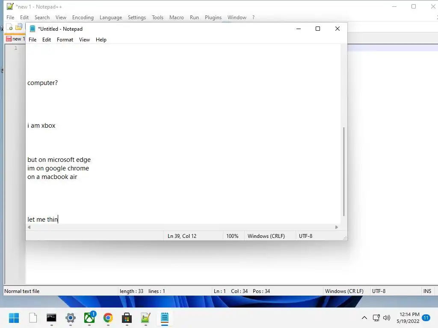Switch to Notepad++ via taskbar icon

point(145,318)
